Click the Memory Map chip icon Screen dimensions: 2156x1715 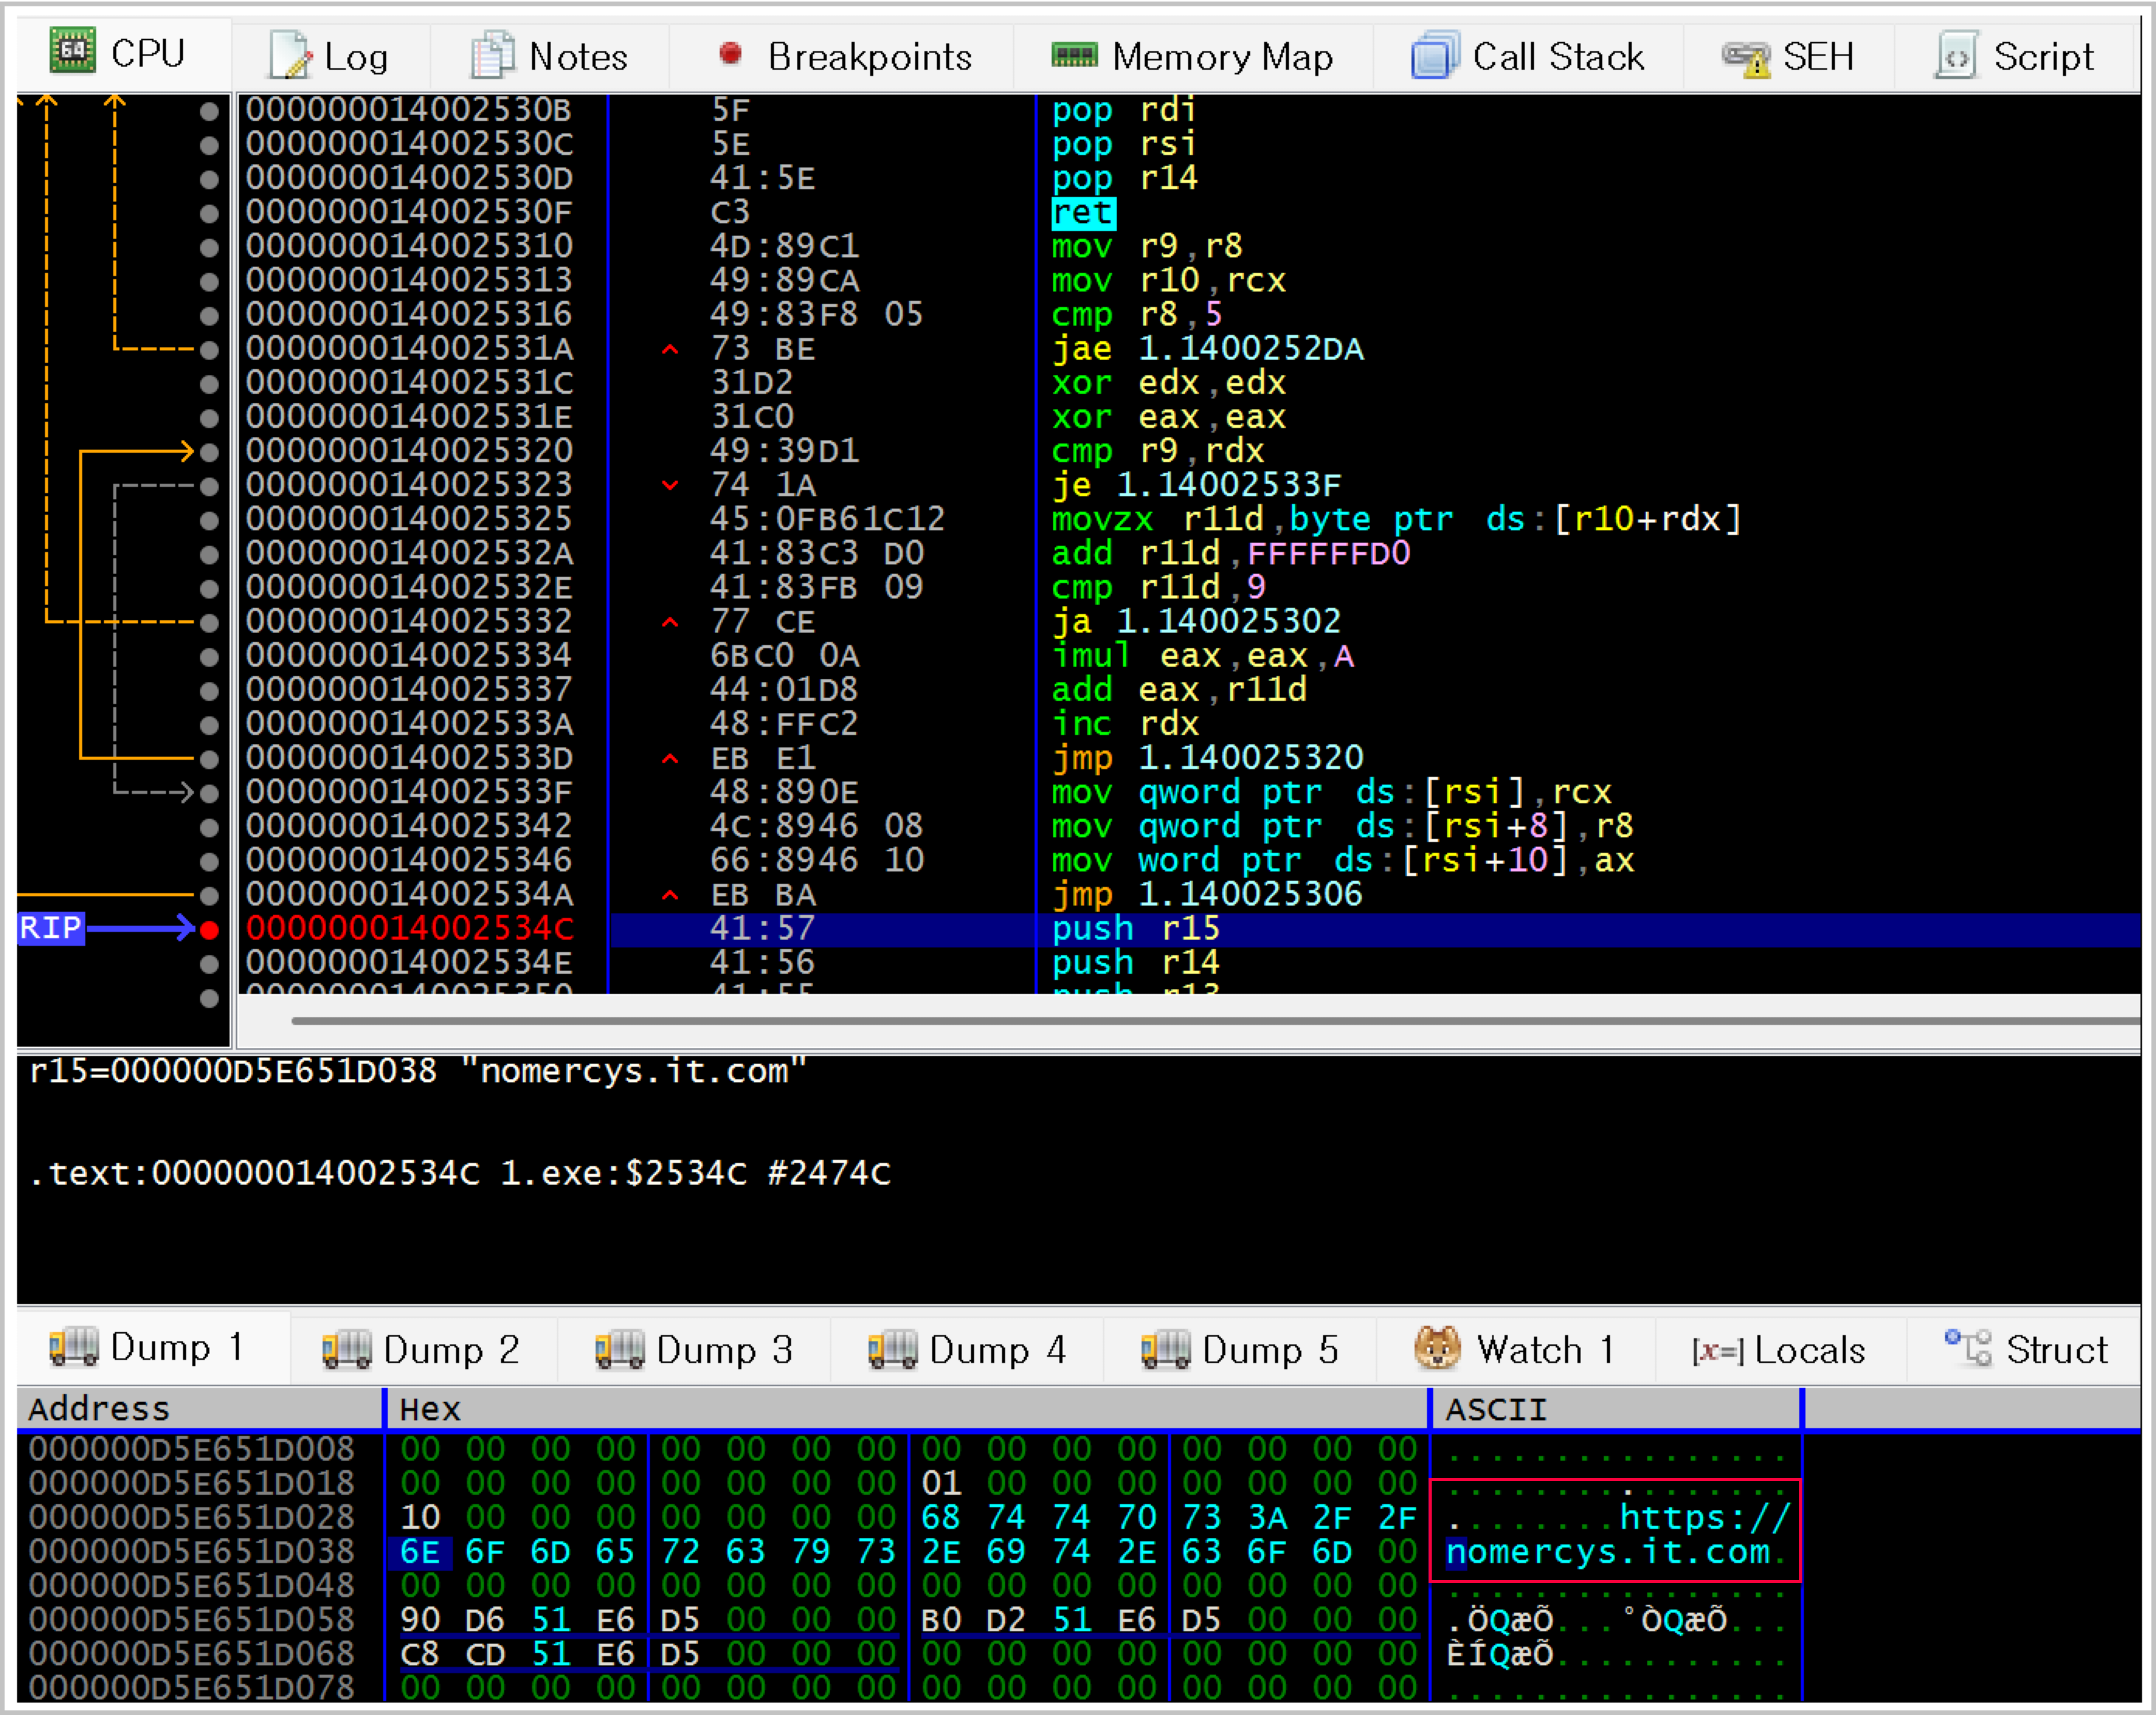point(1074,55)
